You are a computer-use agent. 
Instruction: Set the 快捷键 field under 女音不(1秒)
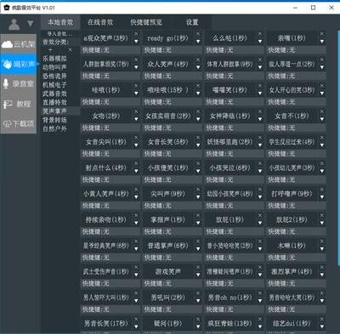tap(297, 128)
